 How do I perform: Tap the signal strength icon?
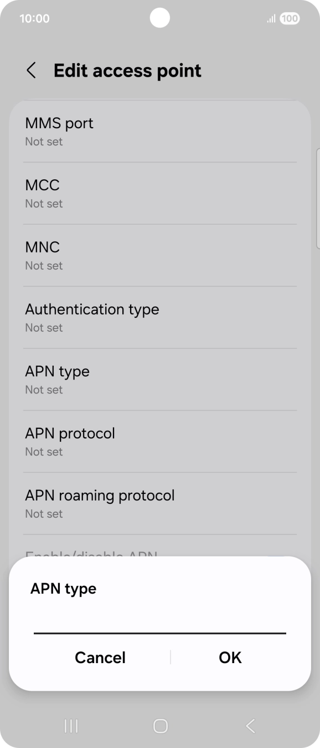click(x=271, y=18)
